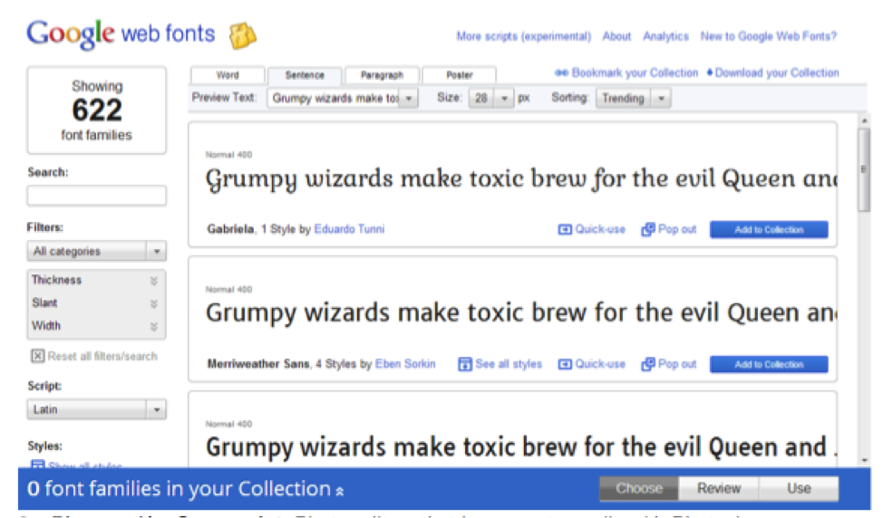Click the Gabriela font preview sentence
Viewport: 883px width, 518px height.
521,180
